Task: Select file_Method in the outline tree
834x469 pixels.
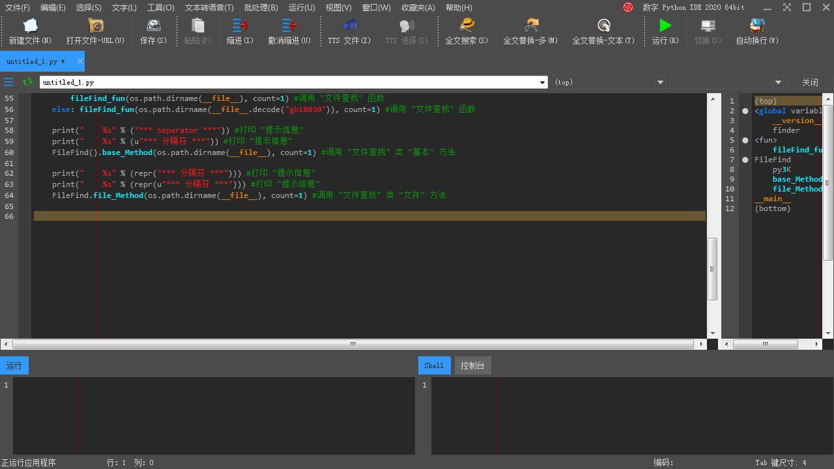Action: click(x=797, y=189)
